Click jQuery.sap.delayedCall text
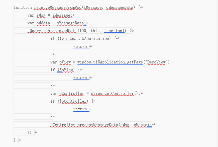This screenshot has width=218, height=147. coord(52,31)
